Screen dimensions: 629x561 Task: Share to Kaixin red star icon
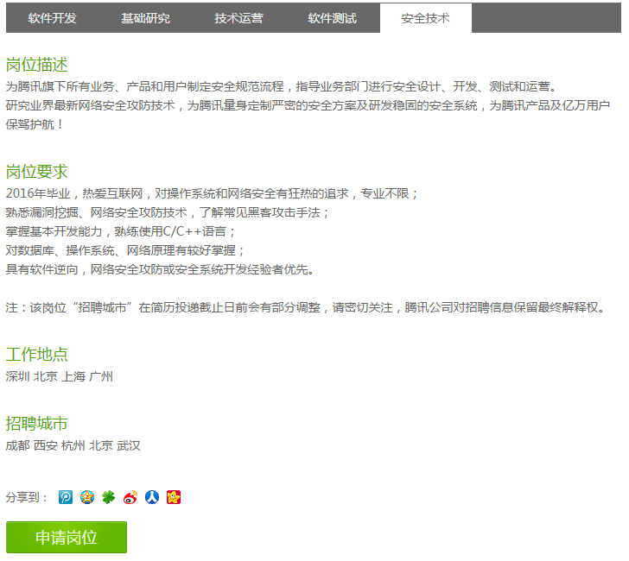[x=174, y=497]
